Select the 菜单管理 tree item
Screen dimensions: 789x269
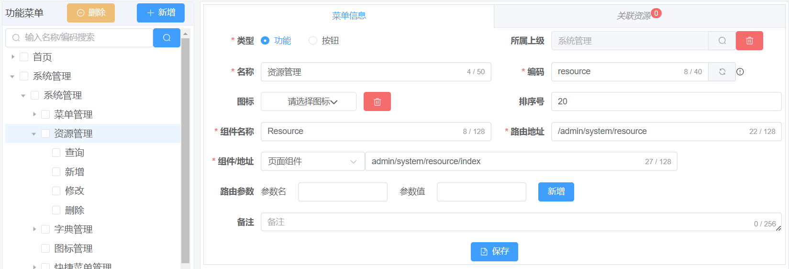73,114
